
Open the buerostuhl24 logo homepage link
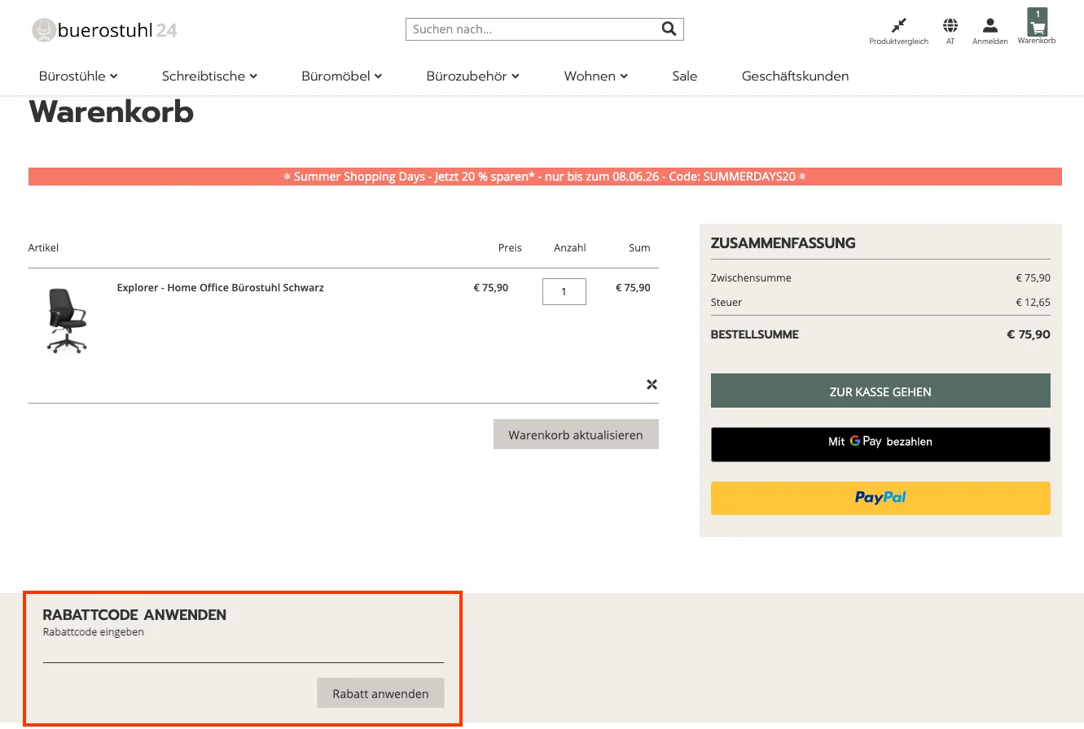click(104, 31)
